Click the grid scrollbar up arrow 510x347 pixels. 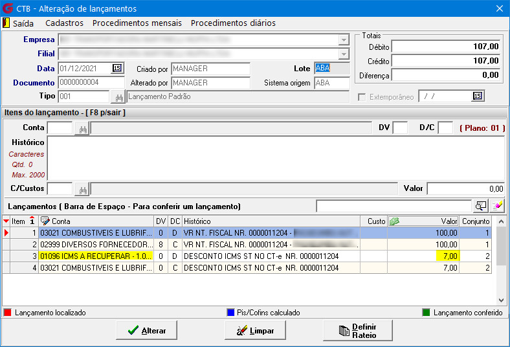click(501, 221)
